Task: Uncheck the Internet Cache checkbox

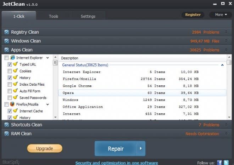Action: coord(10,111)
